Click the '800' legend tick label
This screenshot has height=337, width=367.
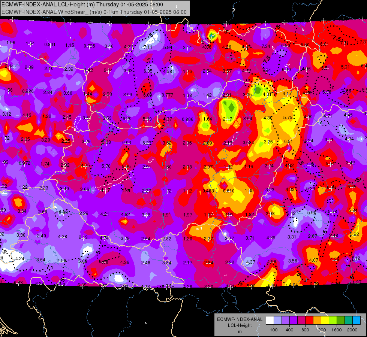[x=305, y=330]
